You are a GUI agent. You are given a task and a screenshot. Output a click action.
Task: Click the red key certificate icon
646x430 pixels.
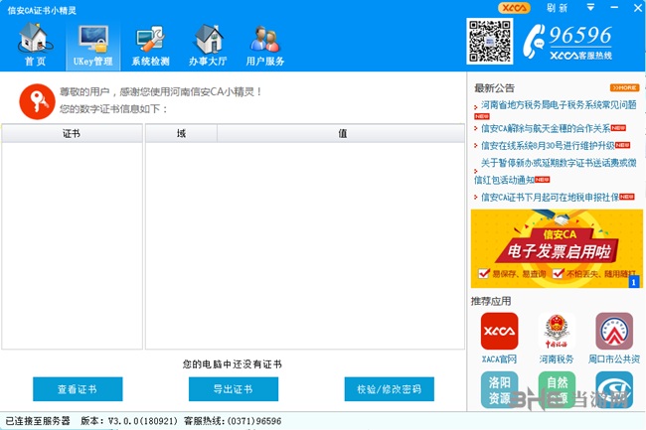click(x=37, y=101)
